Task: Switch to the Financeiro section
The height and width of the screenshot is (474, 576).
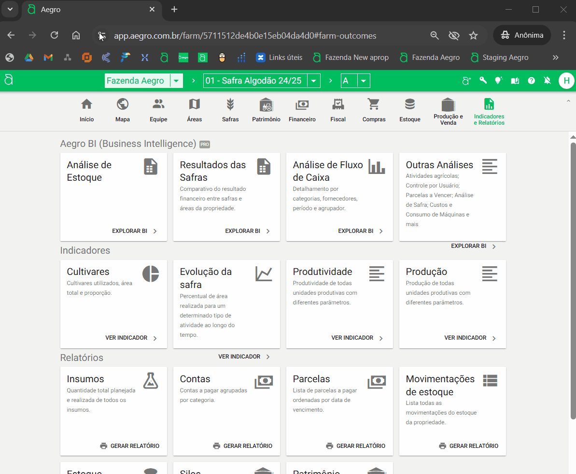Action: click(x=302, y=110)
